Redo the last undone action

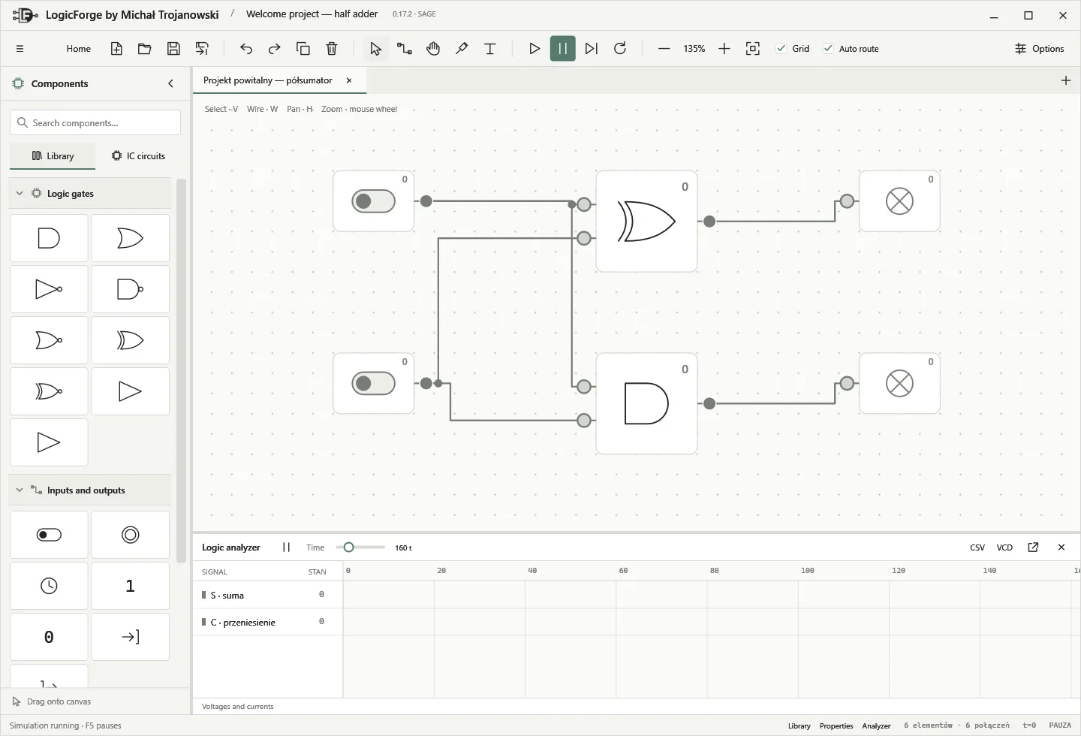275,49
